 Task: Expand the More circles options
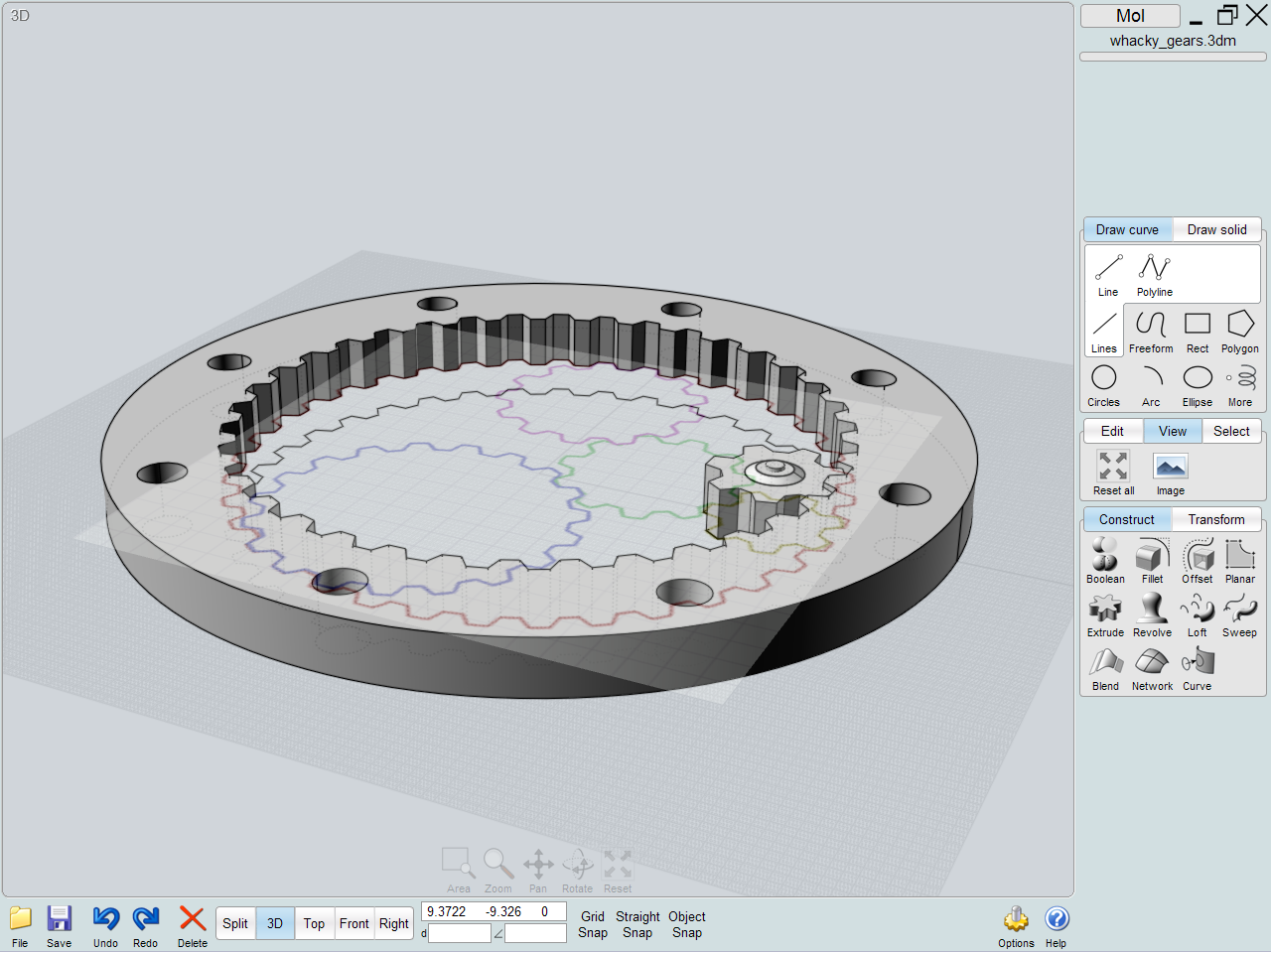coord(1239,379)
